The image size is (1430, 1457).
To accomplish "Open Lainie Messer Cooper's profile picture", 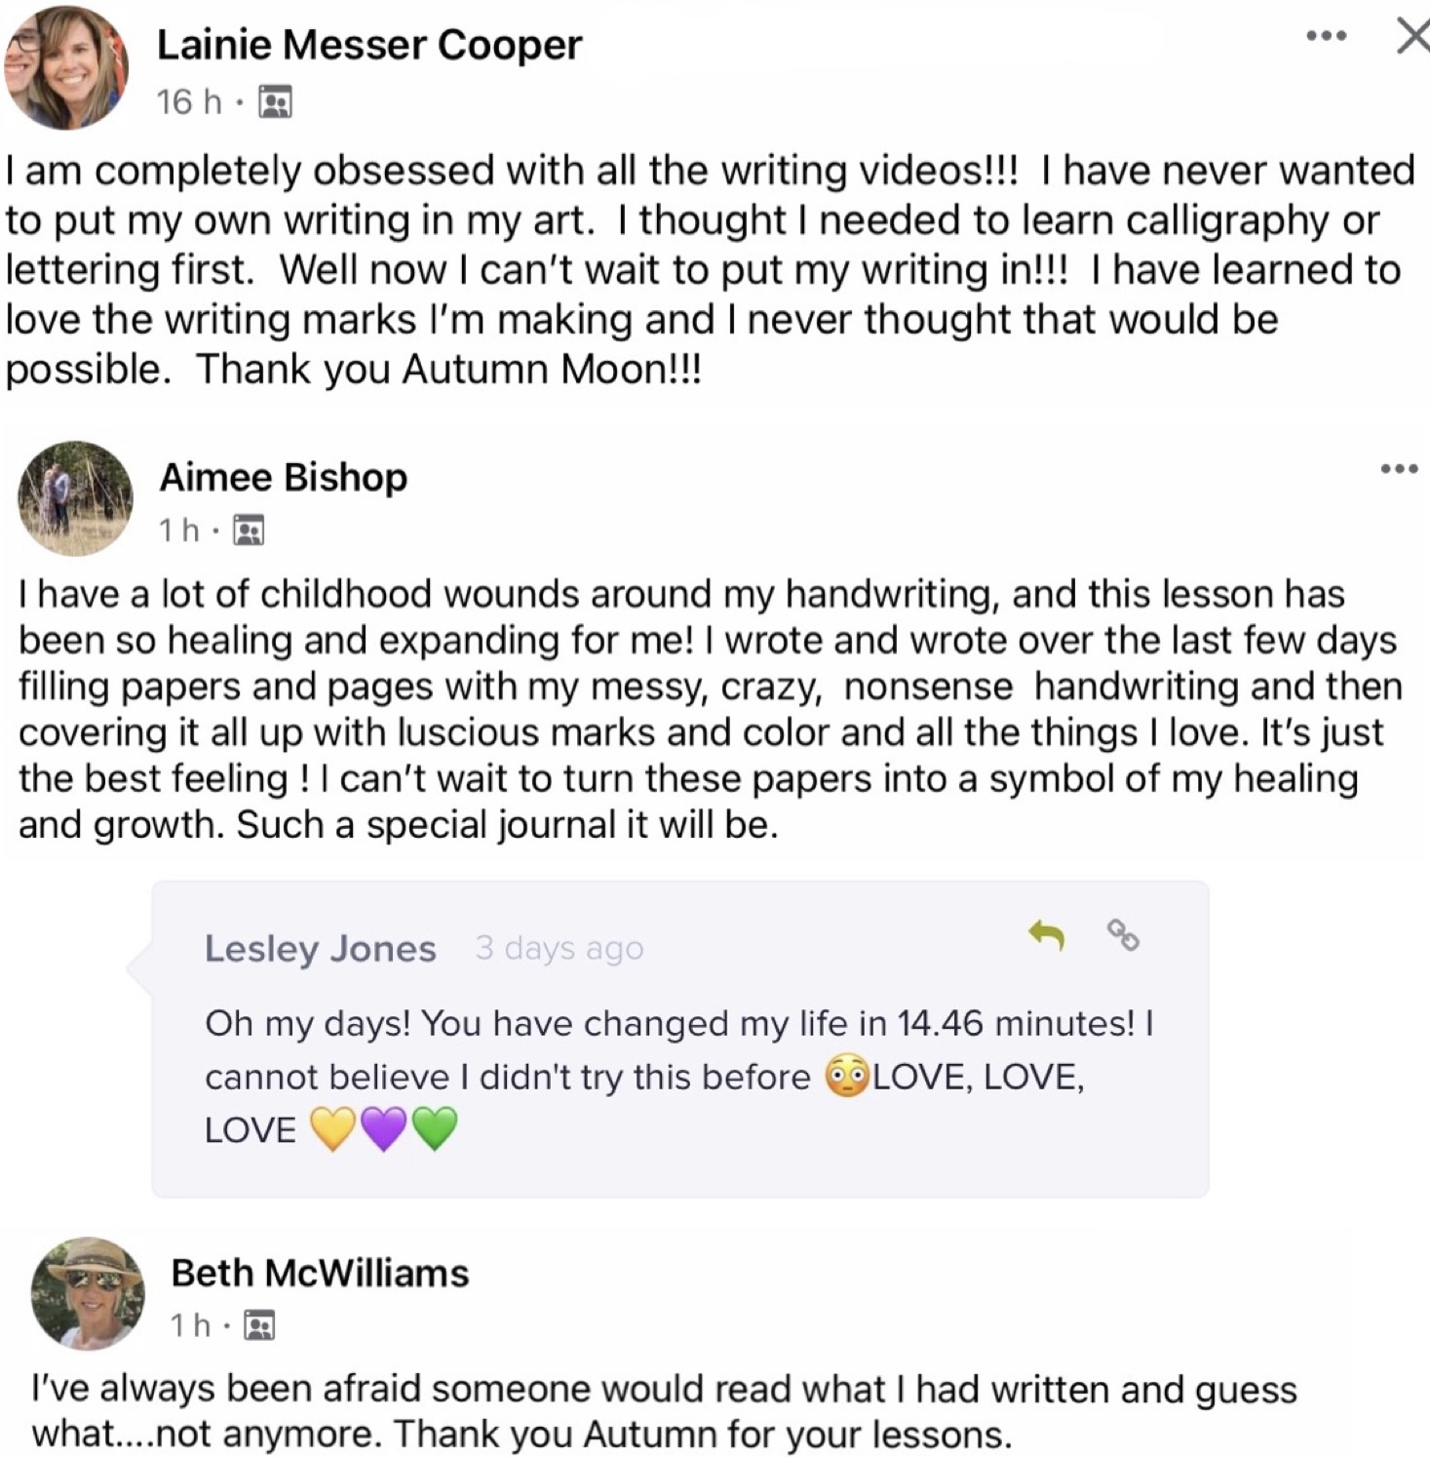I will pyautogui.click(x=66, y=68).
